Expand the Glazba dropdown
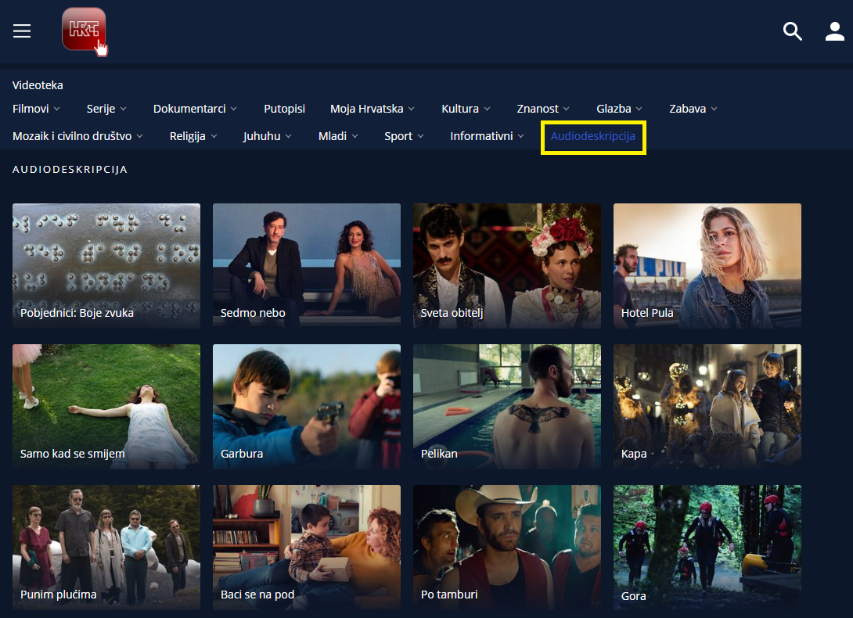Viewport: 853px width, 618px height. point(619,109)
